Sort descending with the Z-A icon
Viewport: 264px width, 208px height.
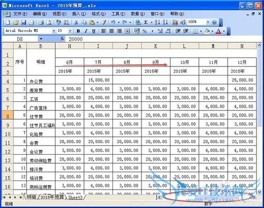click(165, 22)
